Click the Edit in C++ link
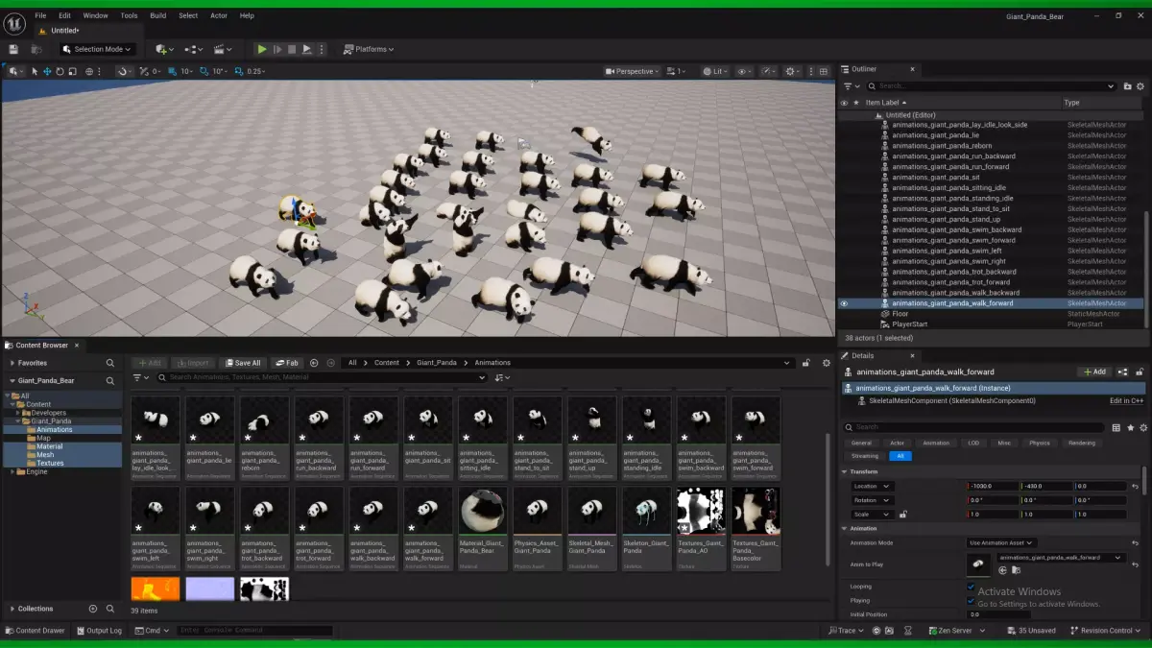Screen dimensions: 1152x648 [x=1126, y=400]
